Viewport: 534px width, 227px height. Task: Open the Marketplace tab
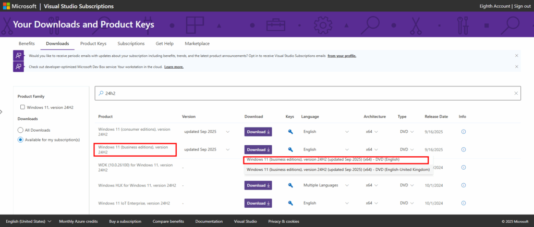tap(197, 43)
